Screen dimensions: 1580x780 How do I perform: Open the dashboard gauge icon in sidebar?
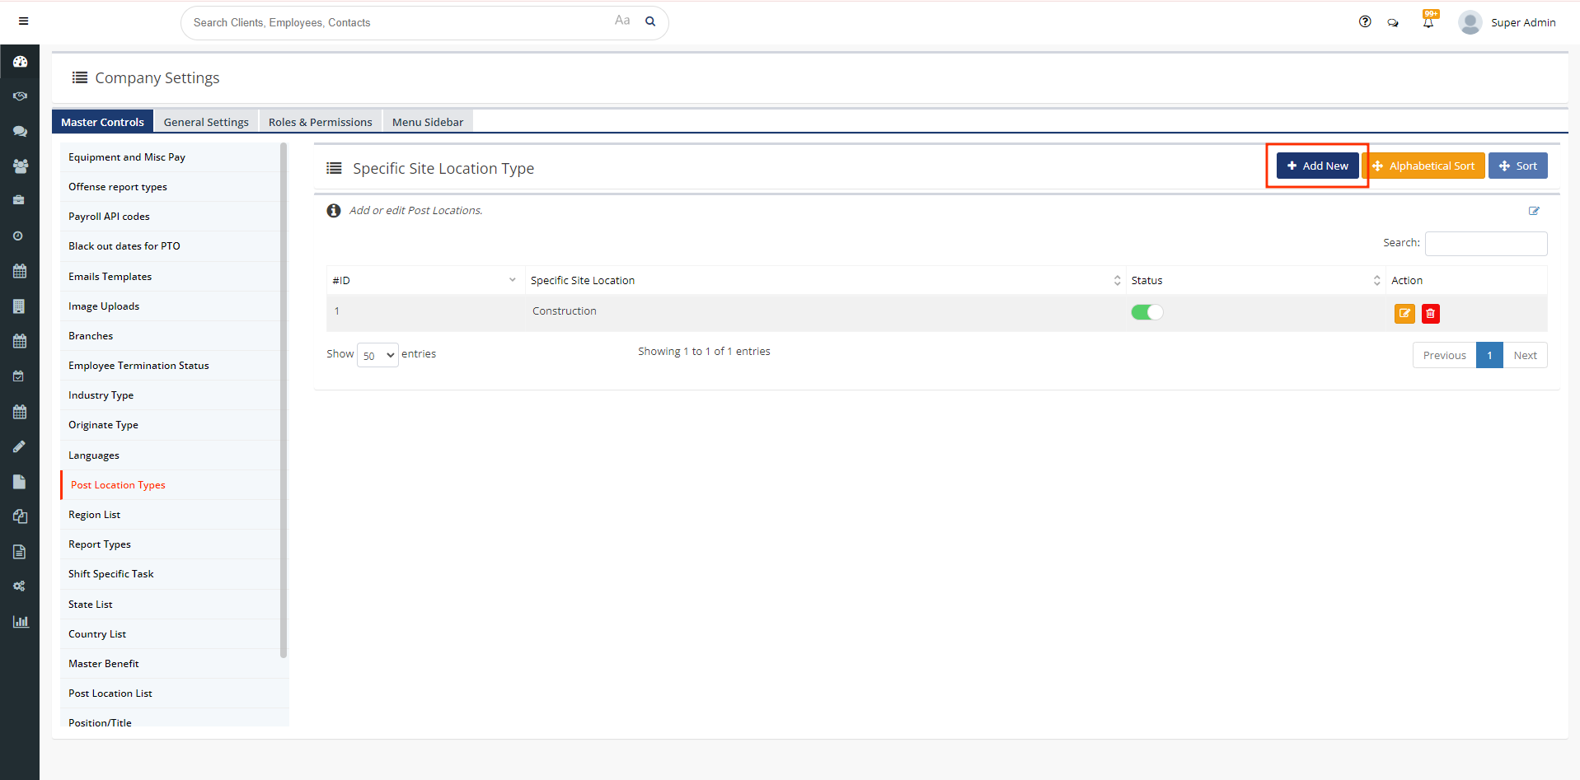click(x=20, y=62)
